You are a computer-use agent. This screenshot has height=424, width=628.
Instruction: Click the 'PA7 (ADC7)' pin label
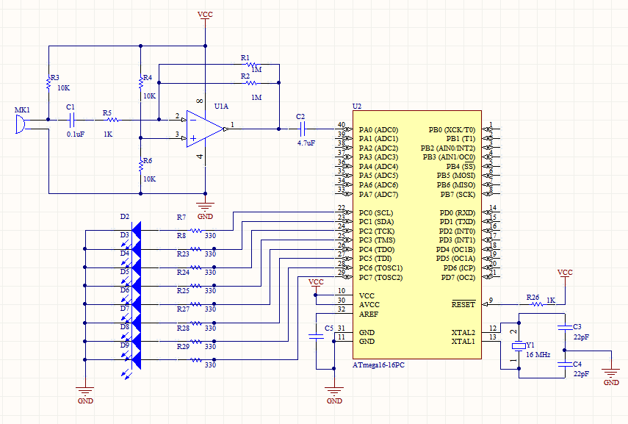tap(378, 195)
